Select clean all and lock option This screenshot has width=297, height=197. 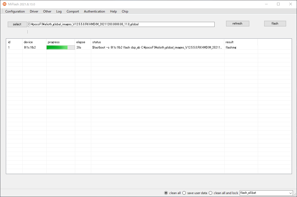point(223,193)
